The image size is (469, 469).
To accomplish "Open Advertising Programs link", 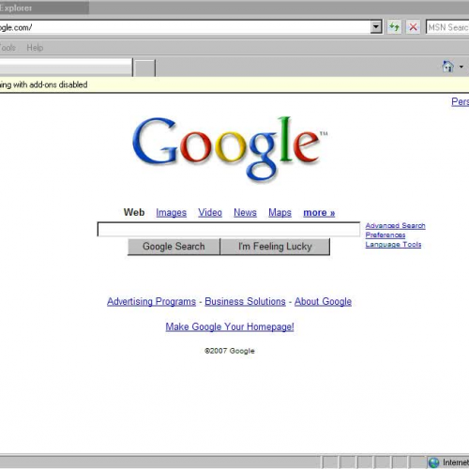I will [151, 301].
